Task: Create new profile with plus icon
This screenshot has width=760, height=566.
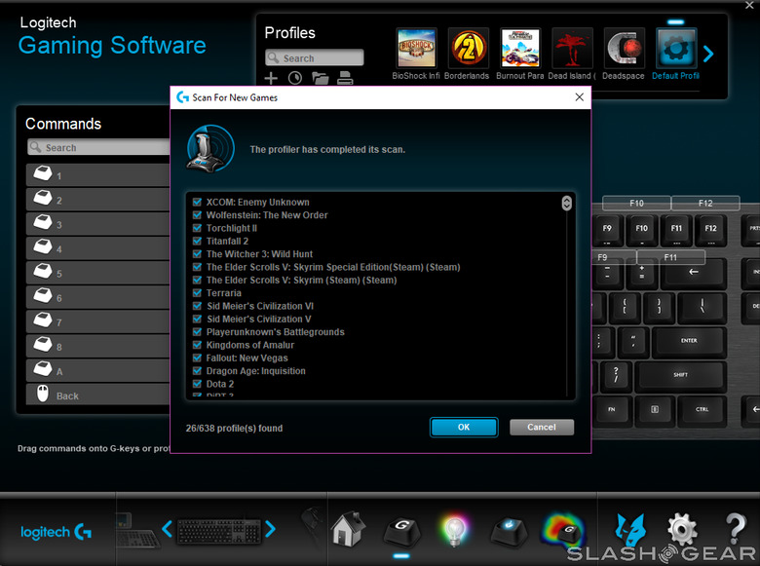Action: coord(272,78)
